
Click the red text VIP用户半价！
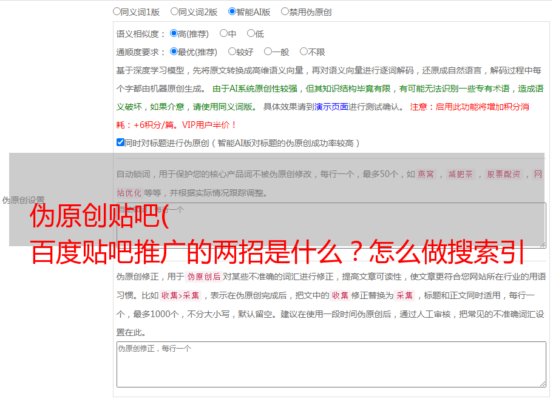tap(209, 125)
